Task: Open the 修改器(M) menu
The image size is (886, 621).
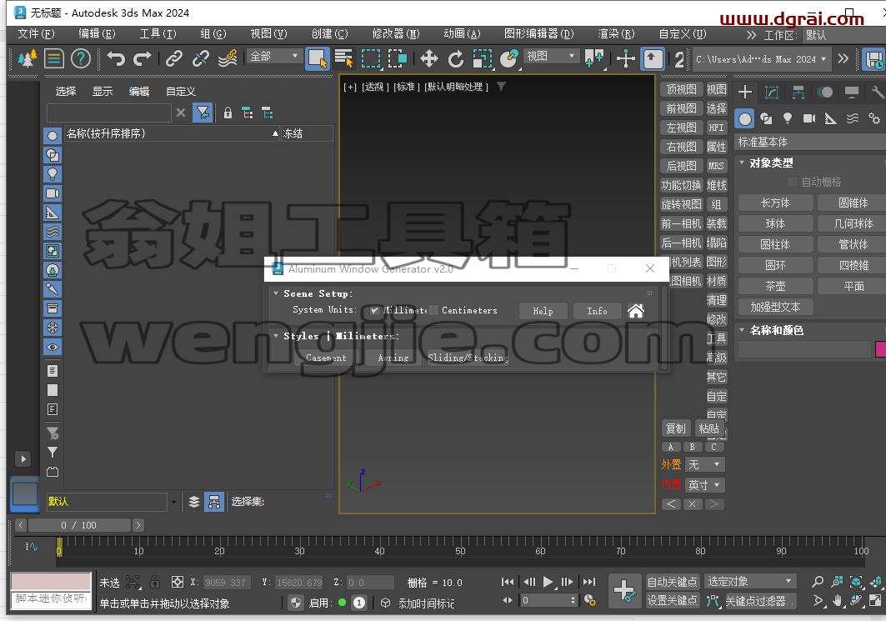Action: tap(396, 34)
